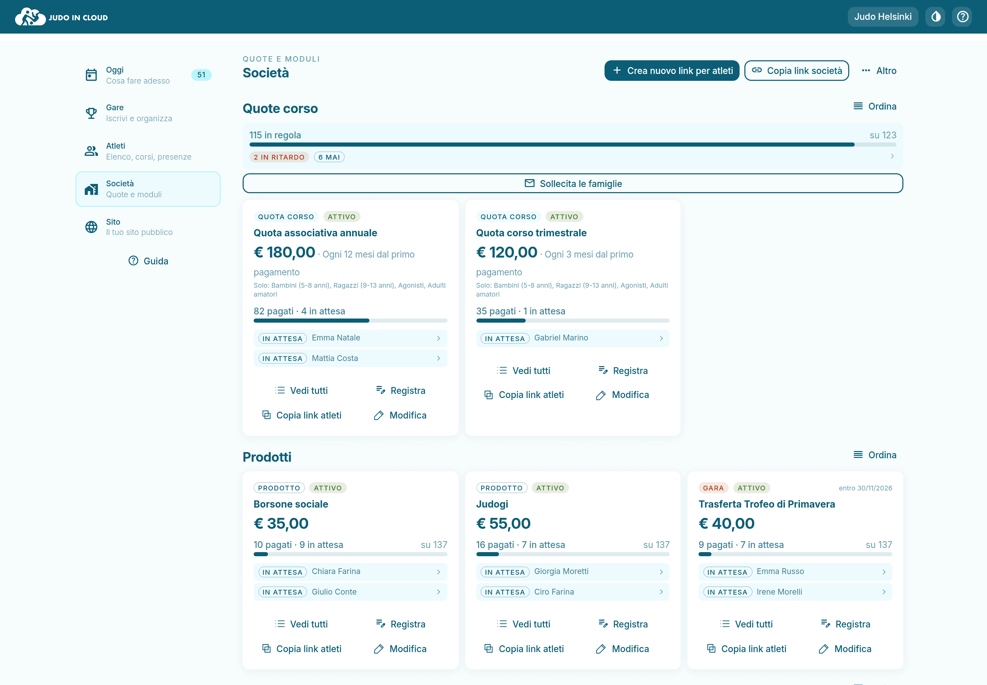
Task: Copia link atleti for Quota corso trimestrale
Action: tap(524, 395)
